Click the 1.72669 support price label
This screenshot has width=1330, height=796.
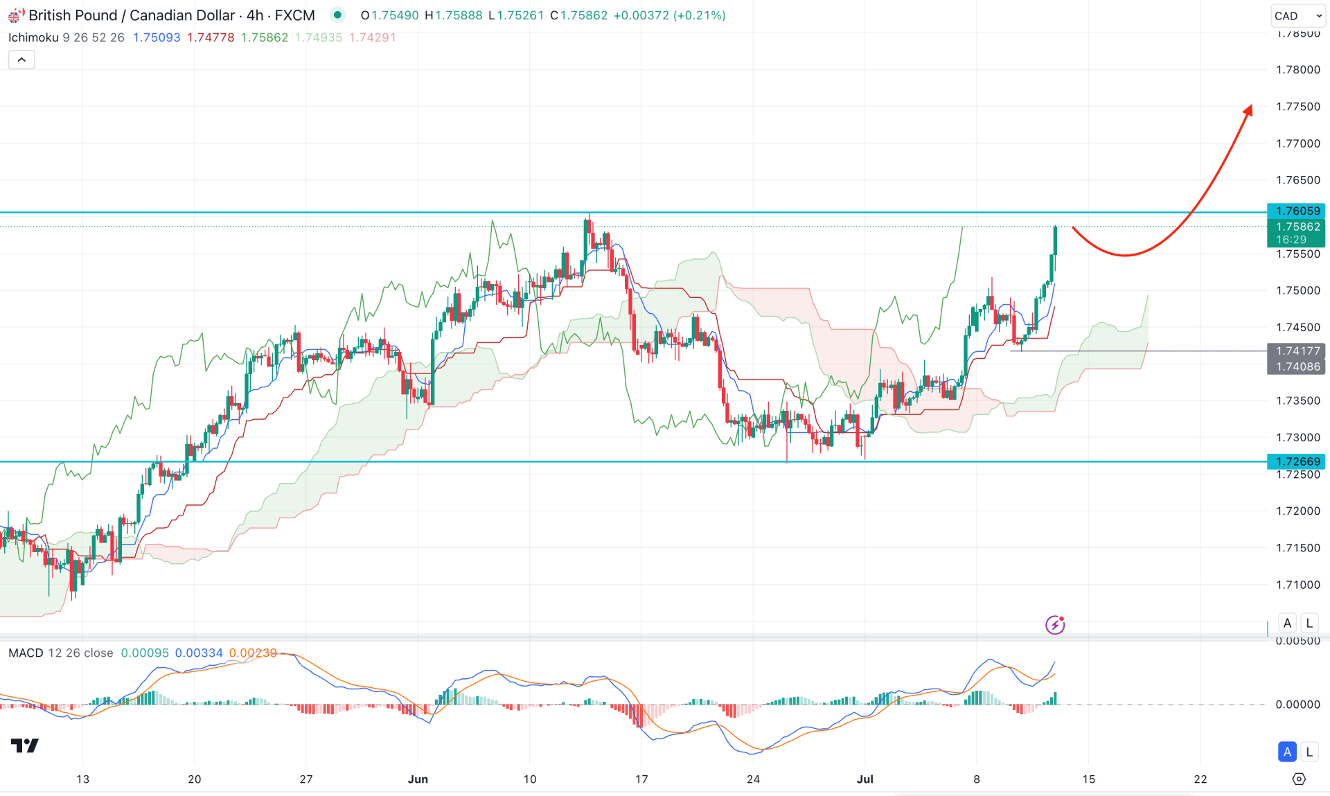(x=1296, y=461)
